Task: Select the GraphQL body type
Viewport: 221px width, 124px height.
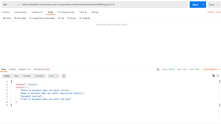Action: (85, 18)
